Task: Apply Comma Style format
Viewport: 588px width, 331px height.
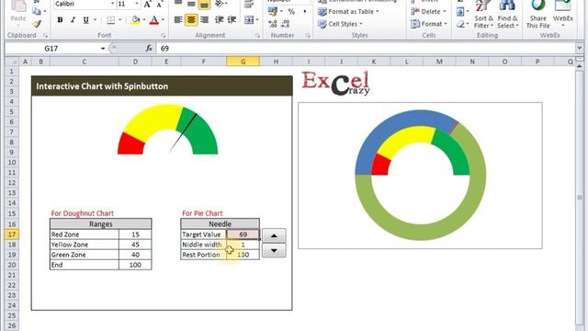Action: click(x=304, y=12)
